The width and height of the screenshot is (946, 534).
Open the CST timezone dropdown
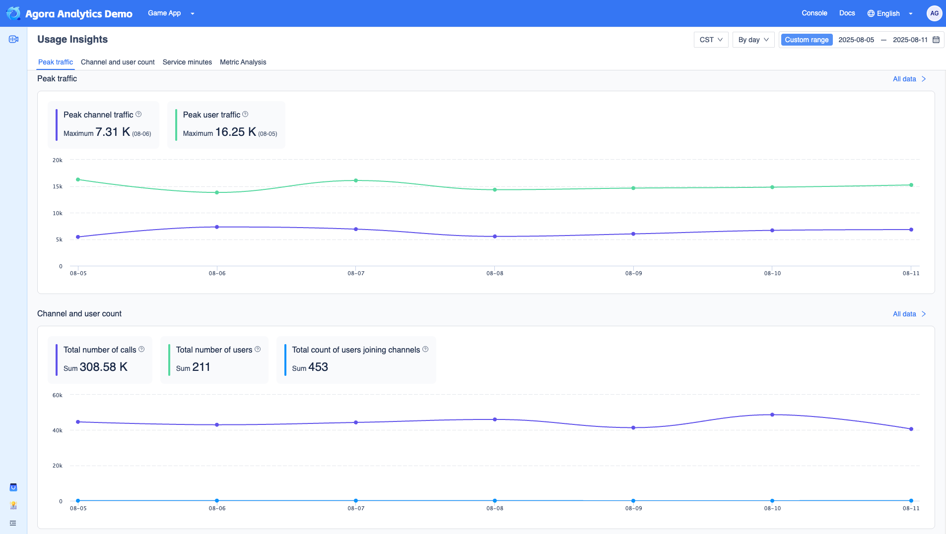pyautogui.click(x=711, y=40)
